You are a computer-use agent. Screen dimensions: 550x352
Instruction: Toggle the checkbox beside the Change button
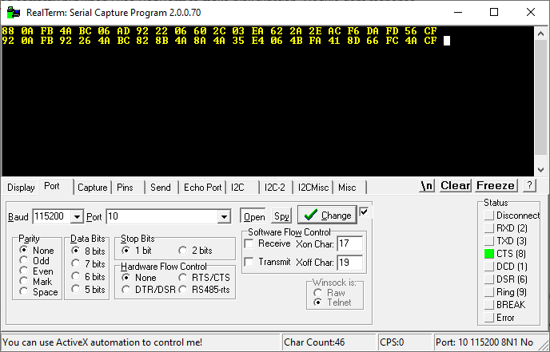pyautogui.click(x=364, y=212)
